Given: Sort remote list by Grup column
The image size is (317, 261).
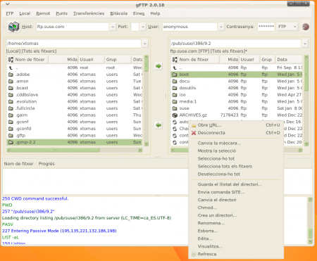Looking at the screenshot, I should 268,60.
